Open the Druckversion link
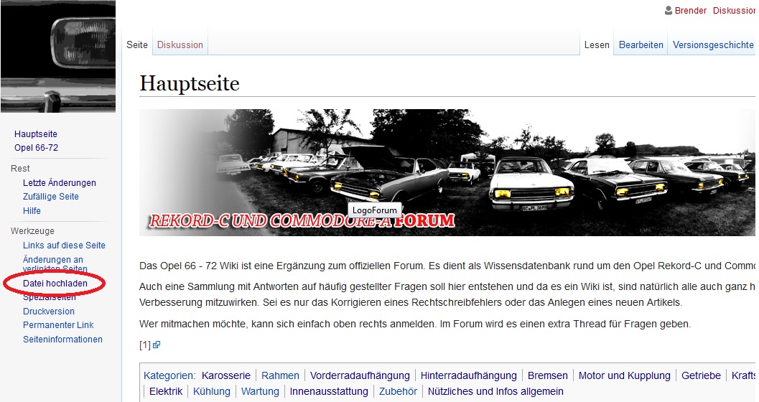This screenshot has width=759, height=402. click(49, 312)
